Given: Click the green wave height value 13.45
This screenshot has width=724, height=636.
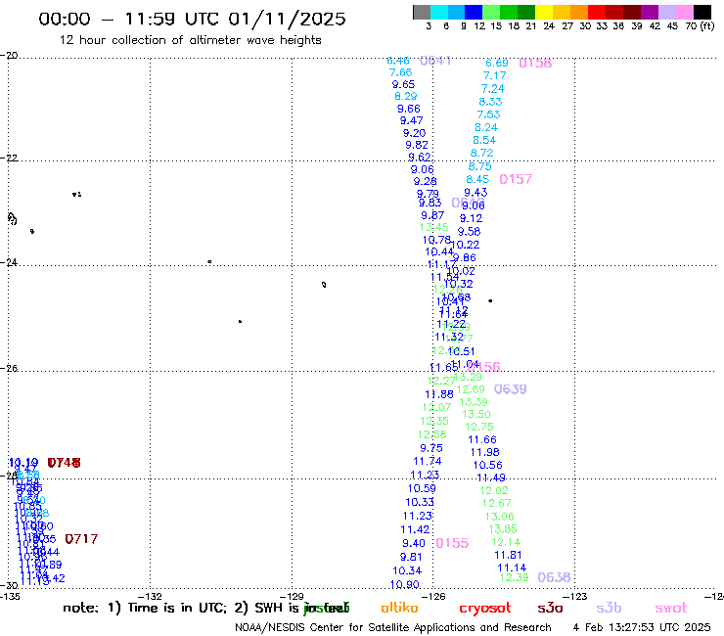Looking at the screenshot, I should click(x=434, y=227).
